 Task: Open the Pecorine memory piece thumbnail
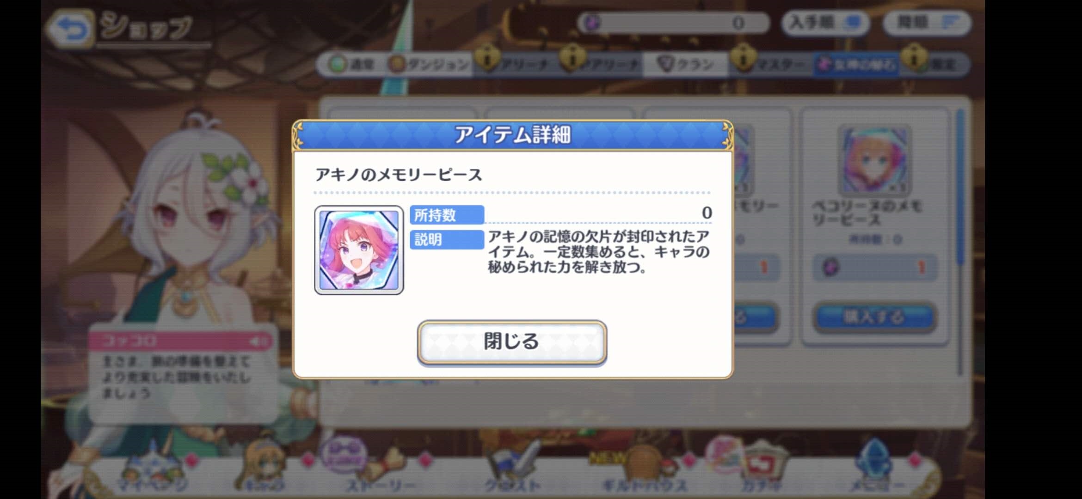point(874,160)
